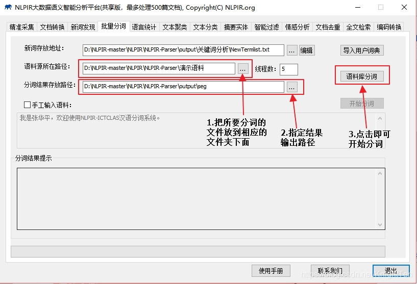Viewport: 417px width, 284px height.
Task: Focus the 新词存放地址 path field
Action: pyautogui.click(x=183, y=50)
